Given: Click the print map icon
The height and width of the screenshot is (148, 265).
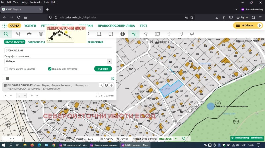Looking at the screenshot, I should coord(192,34).
